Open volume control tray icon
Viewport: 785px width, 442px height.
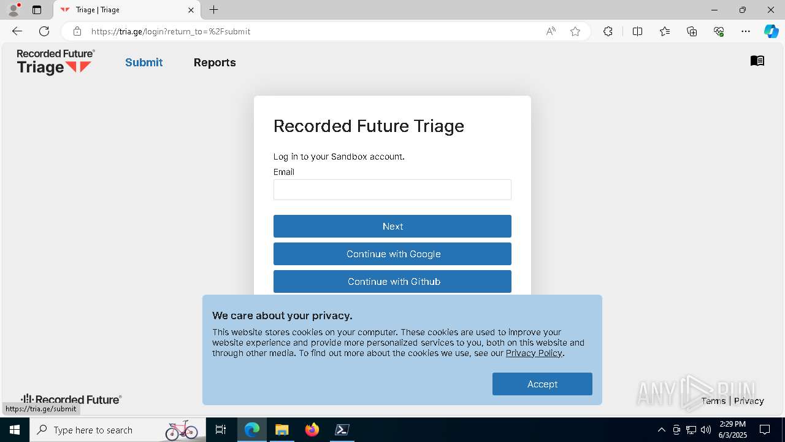point(706,430)
